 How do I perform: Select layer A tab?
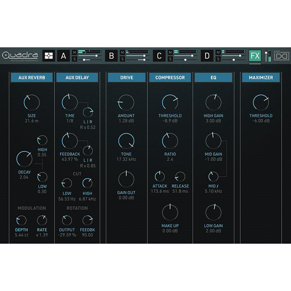(x=63, y=56)
